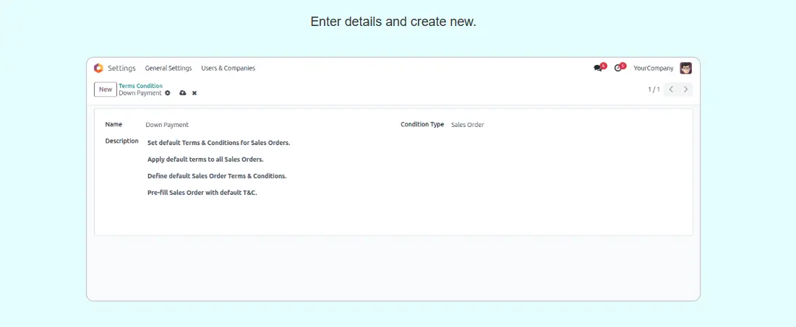Click the 1 / 1 pager counter

tap(654, 90)
